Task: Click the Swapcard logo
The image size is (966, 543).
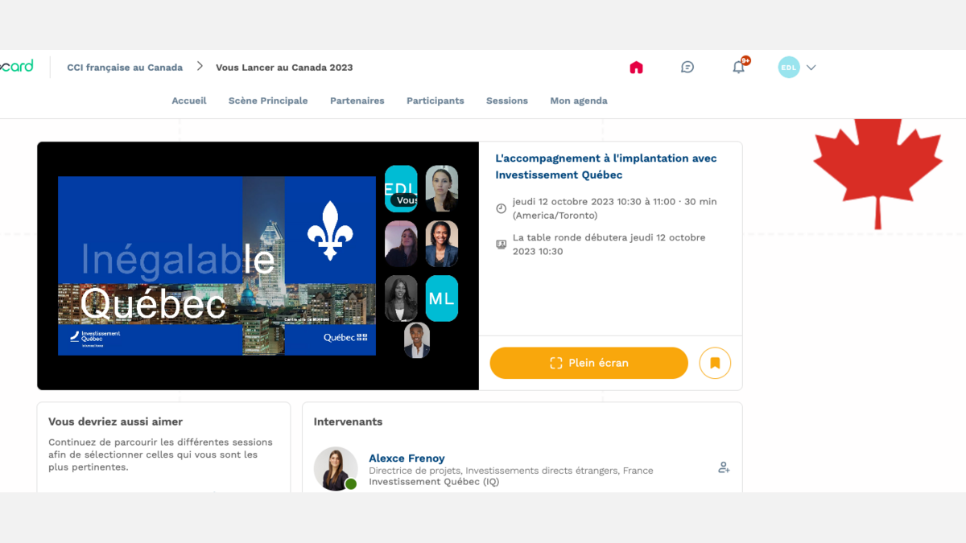Action: (16, 67)
